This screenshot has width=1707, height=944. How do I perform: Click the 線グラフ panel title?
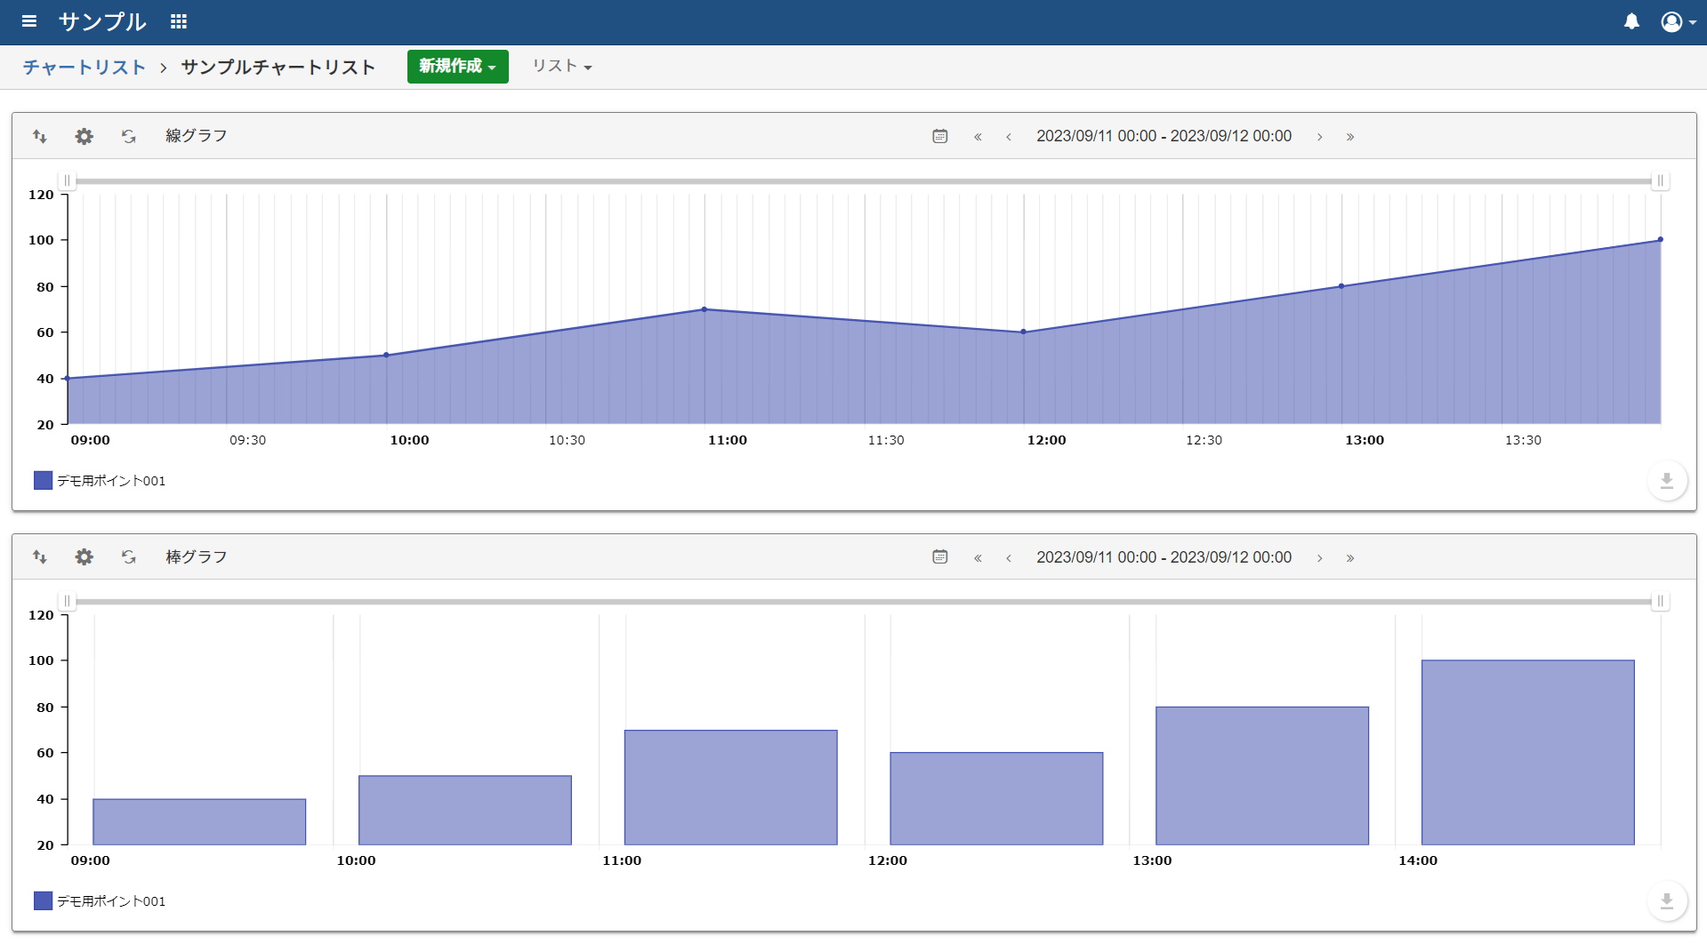click(x=197, y=136)
